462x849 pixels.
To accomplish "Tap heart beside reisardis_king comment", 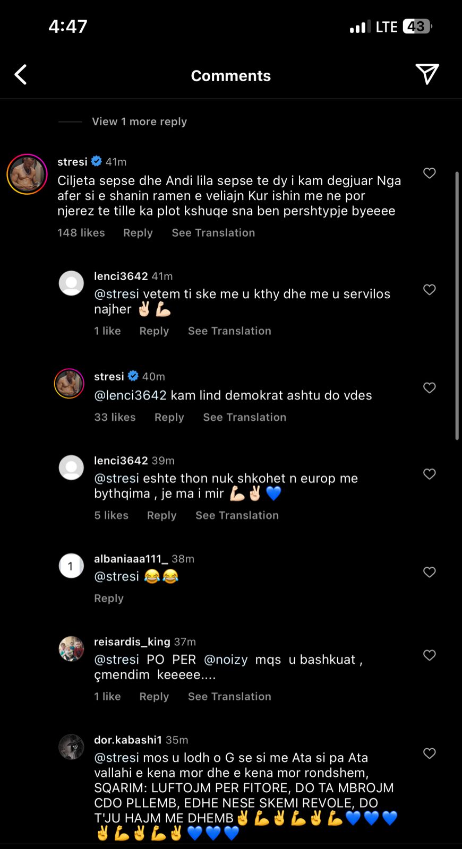I will coord(429,655).
